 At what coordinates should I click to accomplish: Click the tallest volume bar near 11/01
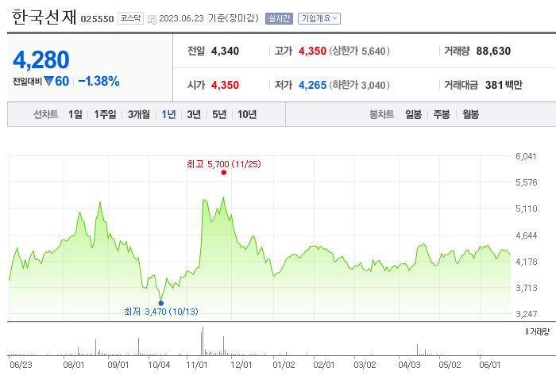[203, 341]
